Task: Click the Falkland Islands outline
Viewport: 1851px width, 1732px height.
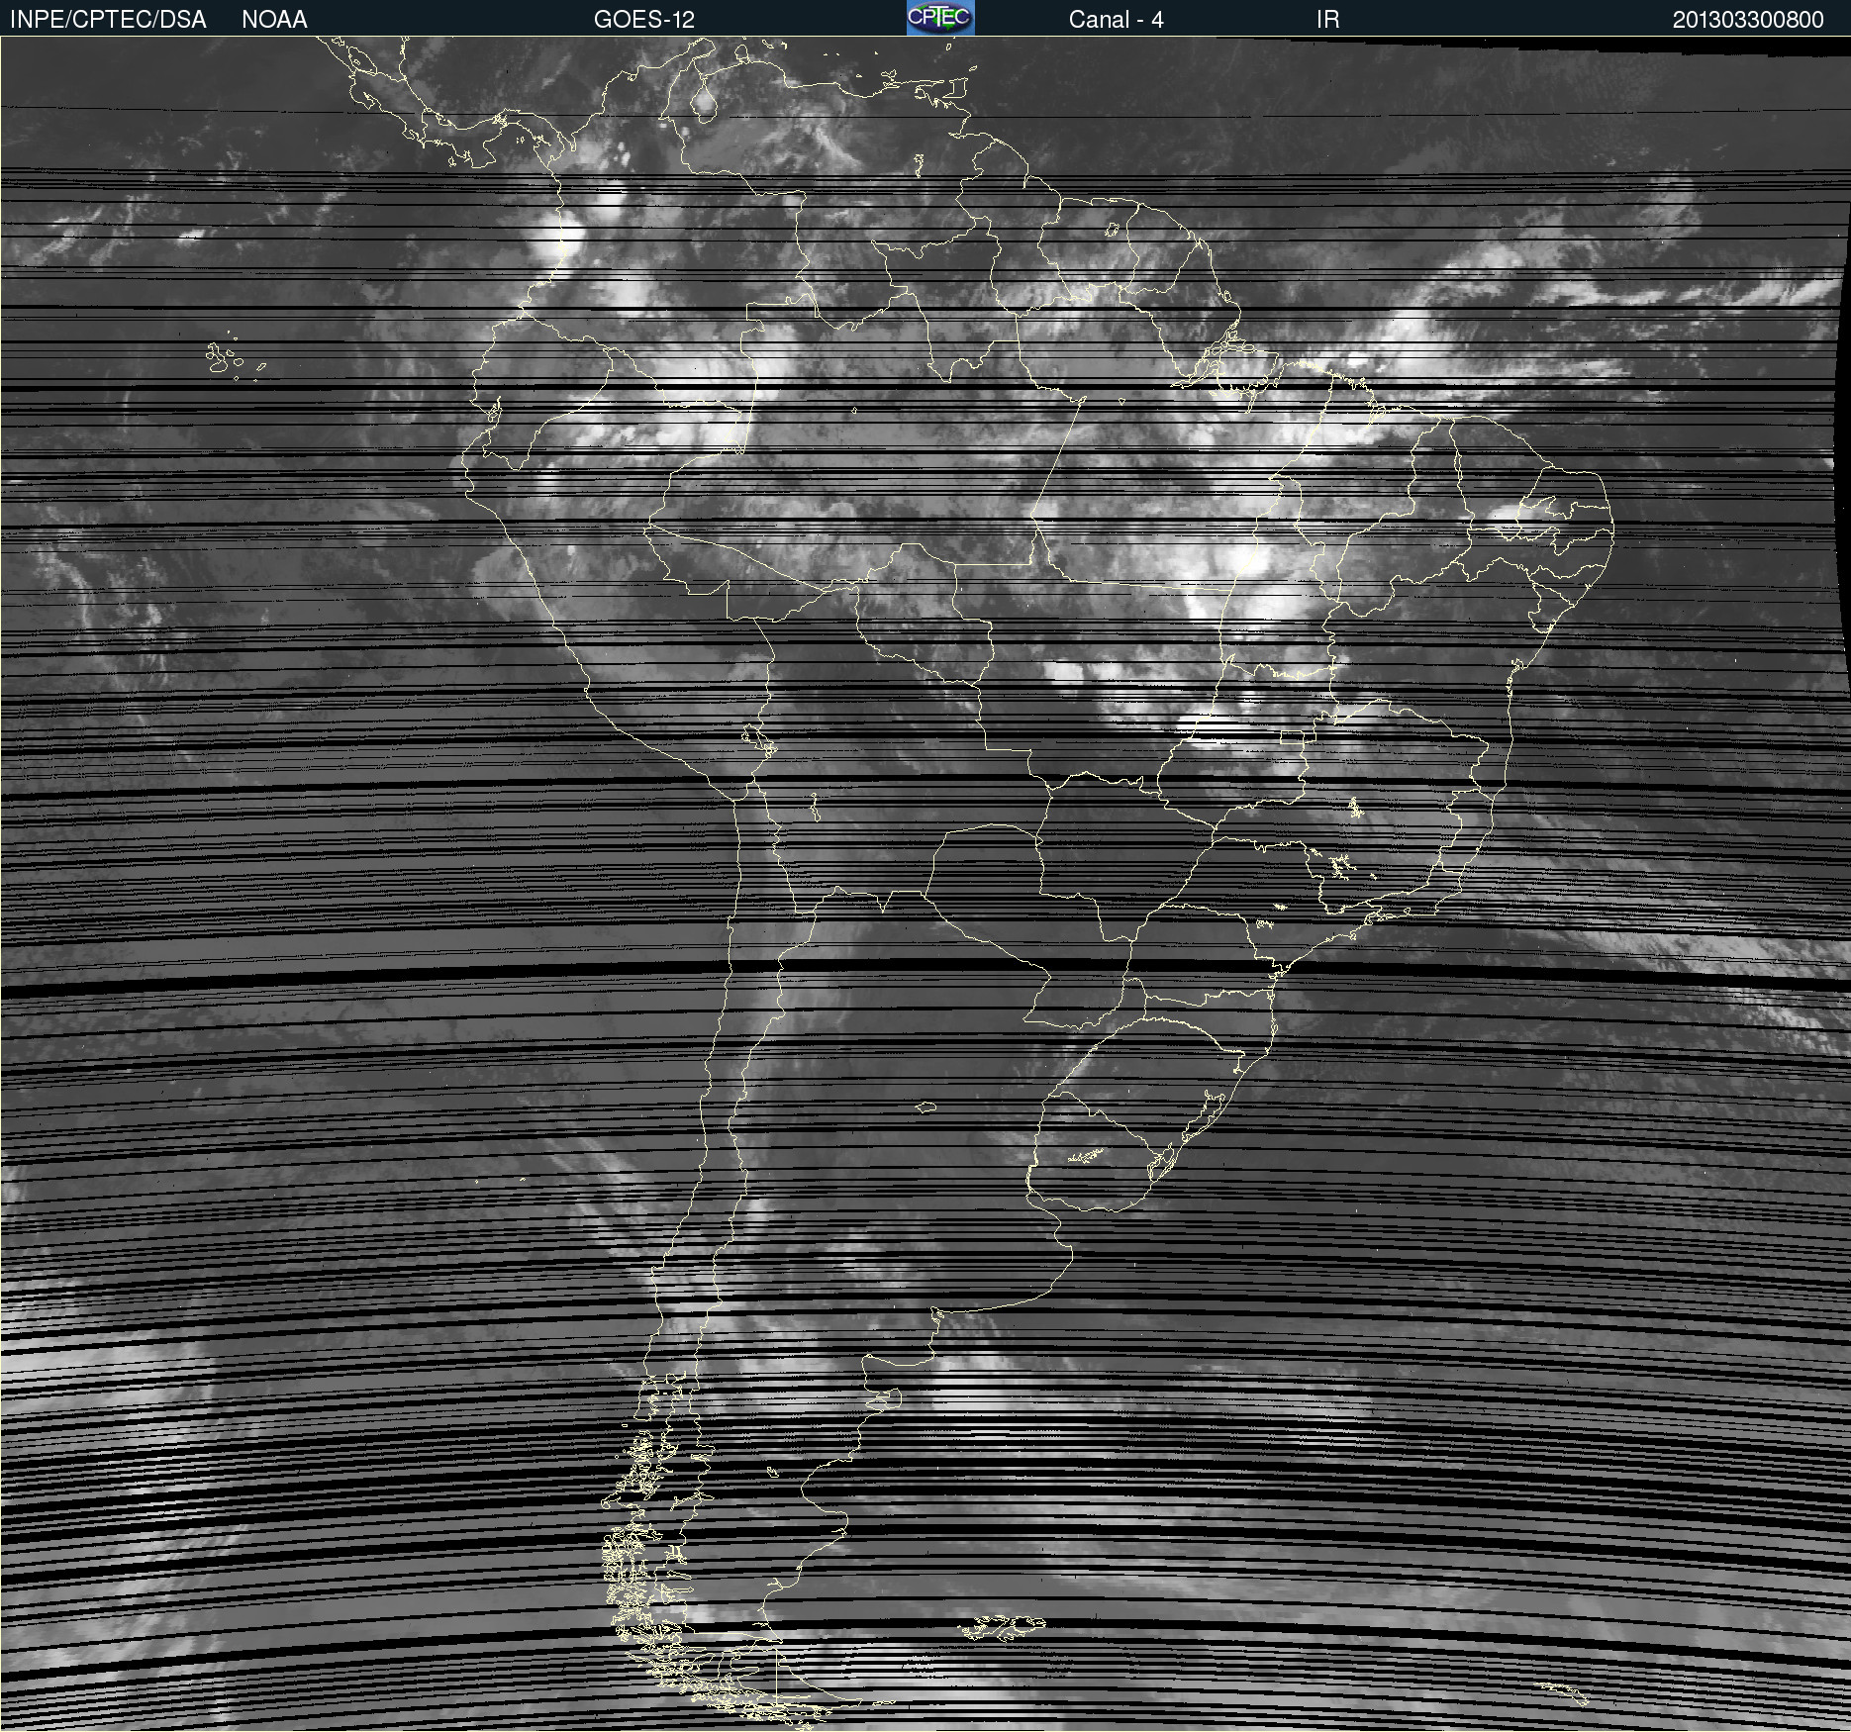Action: [x=1002, y=1626]
